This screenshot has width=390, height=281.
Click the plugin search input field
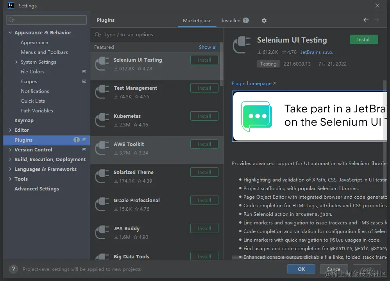point(157,35)
